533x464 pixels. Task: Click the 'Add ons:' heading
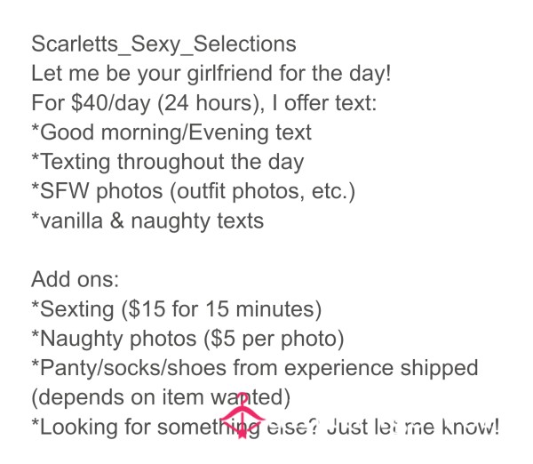(76, 280)
